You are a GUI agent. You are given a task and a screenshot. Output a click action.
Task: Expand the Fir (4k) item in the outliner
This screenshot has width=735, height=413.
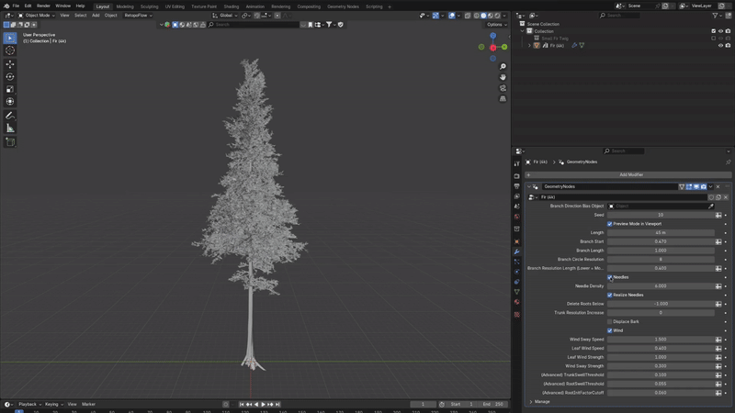tap(530, 45)
